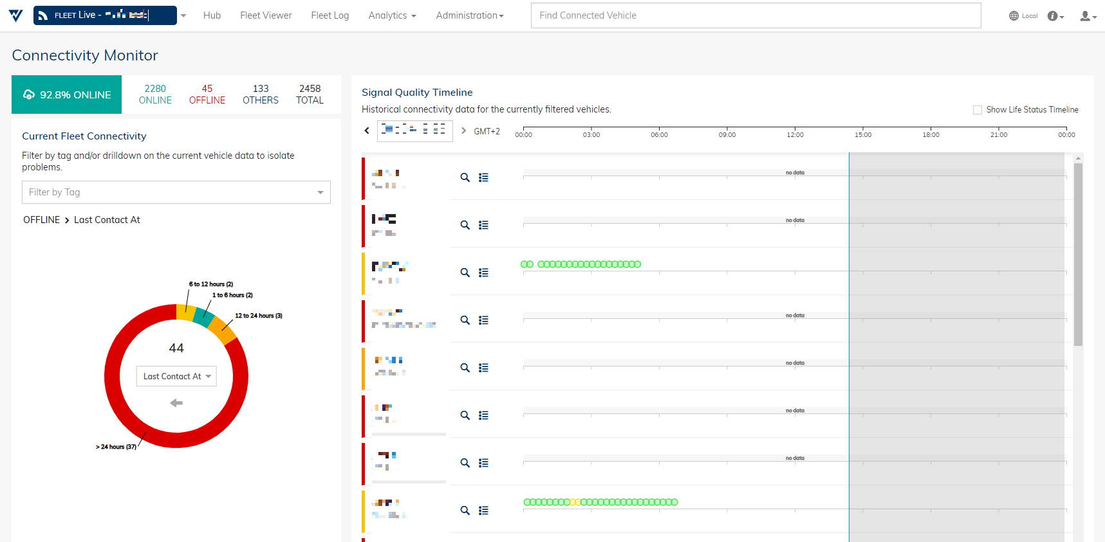The width and height of the screenshot is (1105, 542).
Task: Click magnifier icon in fifth vehicle row
Action: pos(465,368)
